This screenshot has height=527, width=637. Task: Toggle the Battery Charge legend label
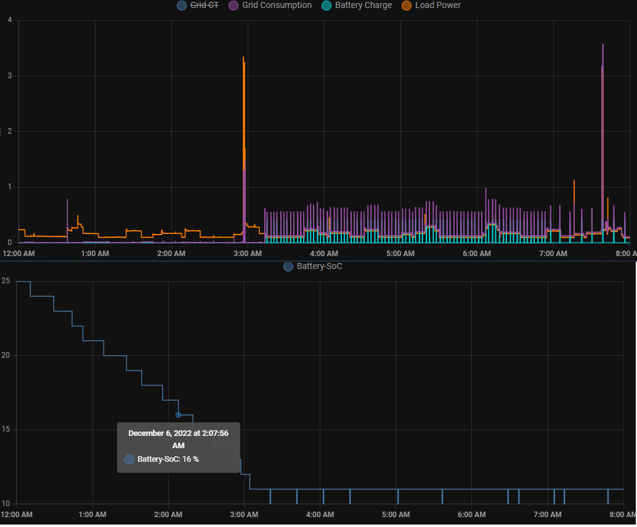click(363, 6)
